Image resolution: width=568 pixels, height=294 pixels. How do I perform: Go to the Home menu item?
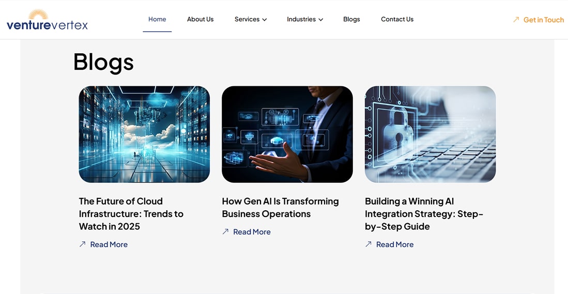pyautogui.click(x=157, y=19)
